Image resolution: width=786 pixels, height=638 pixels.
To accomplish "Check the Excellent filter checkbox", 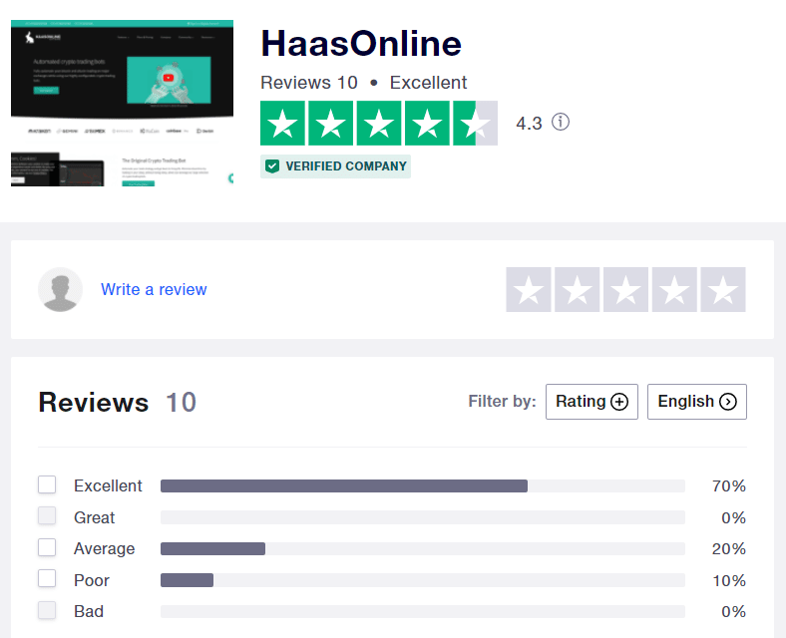I will (47, 484).
